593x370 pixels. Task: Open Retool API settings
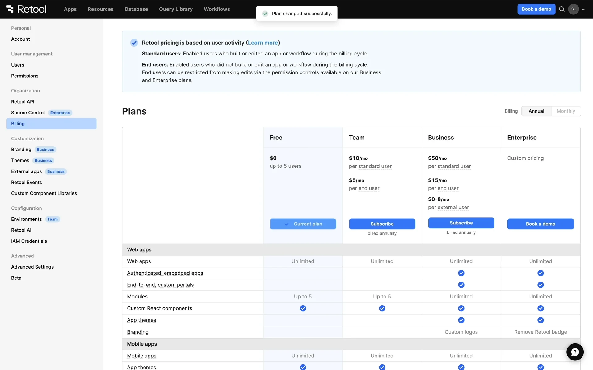pos(23,102)
